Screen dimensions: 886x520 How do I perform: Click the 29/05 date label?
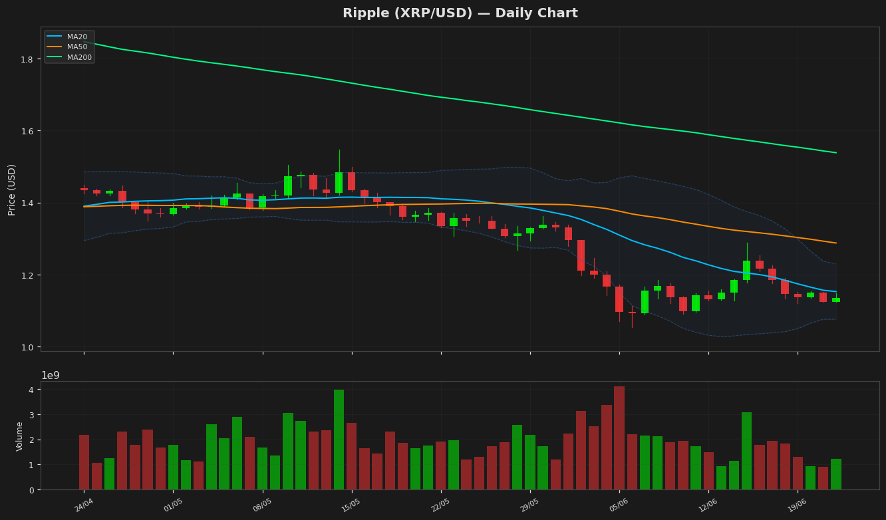(530, 506)
